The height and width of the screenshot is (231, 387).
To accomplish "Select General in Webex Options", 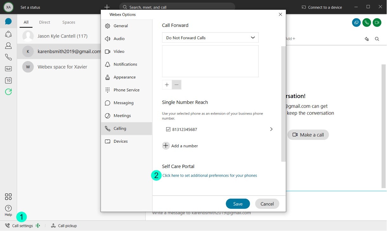I will [126, 26].
